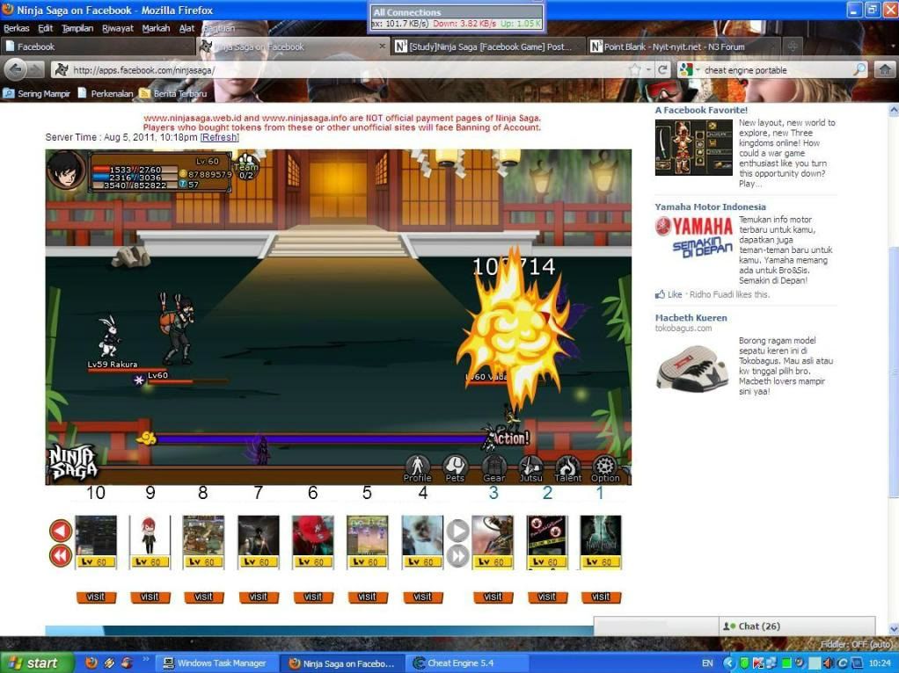This screenshot has height=673, width=899.
Task: Open the Macbeth Kueren ad link
Action: pos(691,317)
